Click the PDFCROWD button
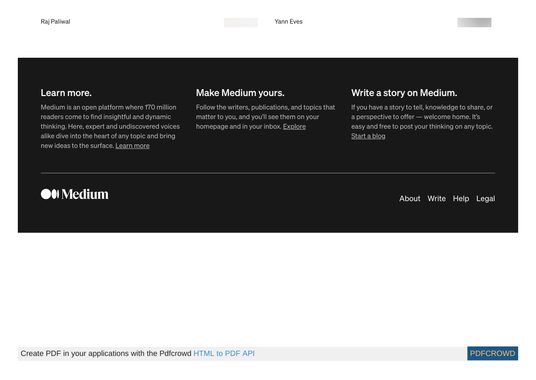 point(493,354)
